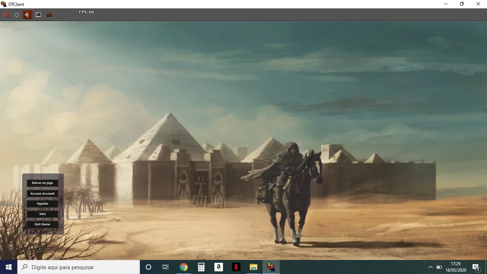Click the red logout icon in toolbar

pos(6,15)
